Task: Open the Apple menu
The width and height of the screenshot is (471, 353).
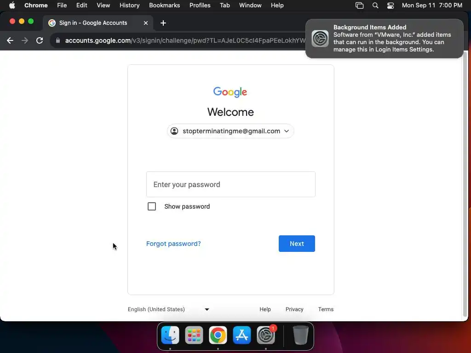Action: coord(12,6)
